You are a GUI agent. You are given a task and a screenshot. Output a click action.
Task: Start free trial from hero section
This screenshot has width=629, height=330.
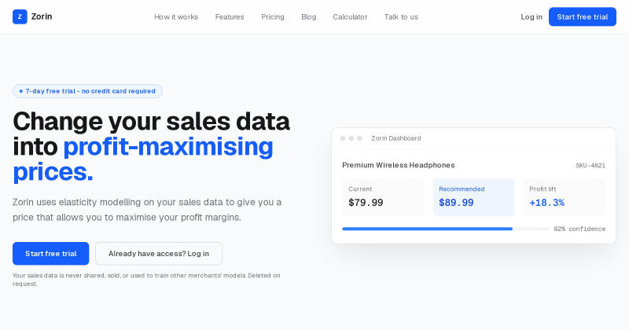tap(50, 254)
